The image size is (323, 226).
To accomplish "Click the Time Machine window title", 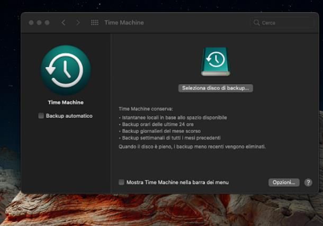I will (124, 23).
